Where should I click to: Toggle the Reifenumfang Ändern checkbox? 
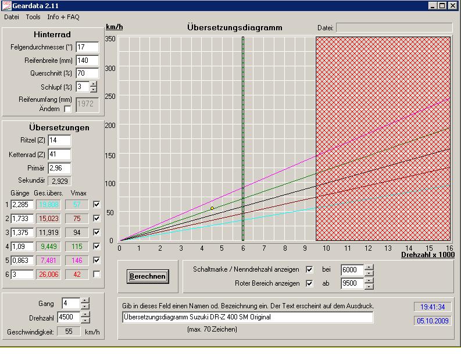[67, 109]
